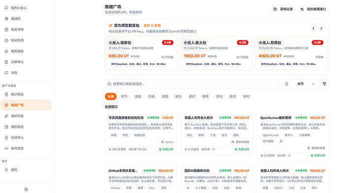
Task: Open GitHub本周升星 API card title
Action: pos(123,171)
